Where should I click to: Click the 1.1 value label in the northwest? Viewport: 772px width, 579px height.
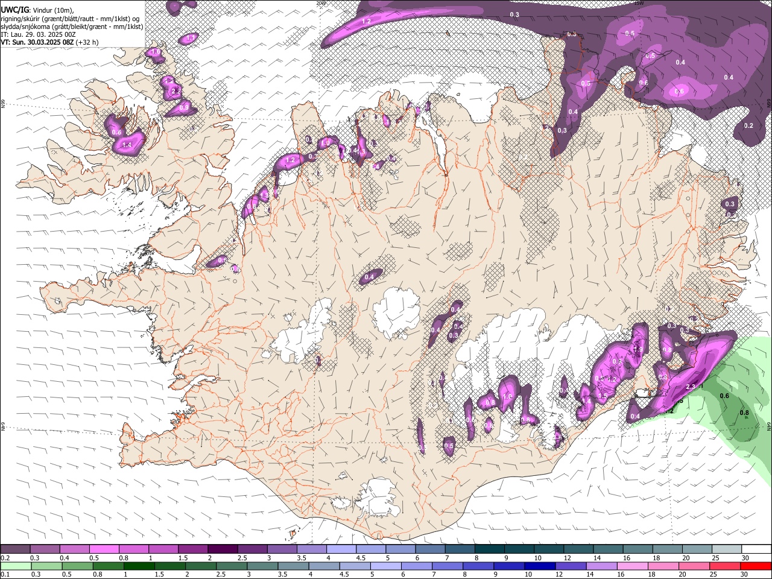coord(191,38)
